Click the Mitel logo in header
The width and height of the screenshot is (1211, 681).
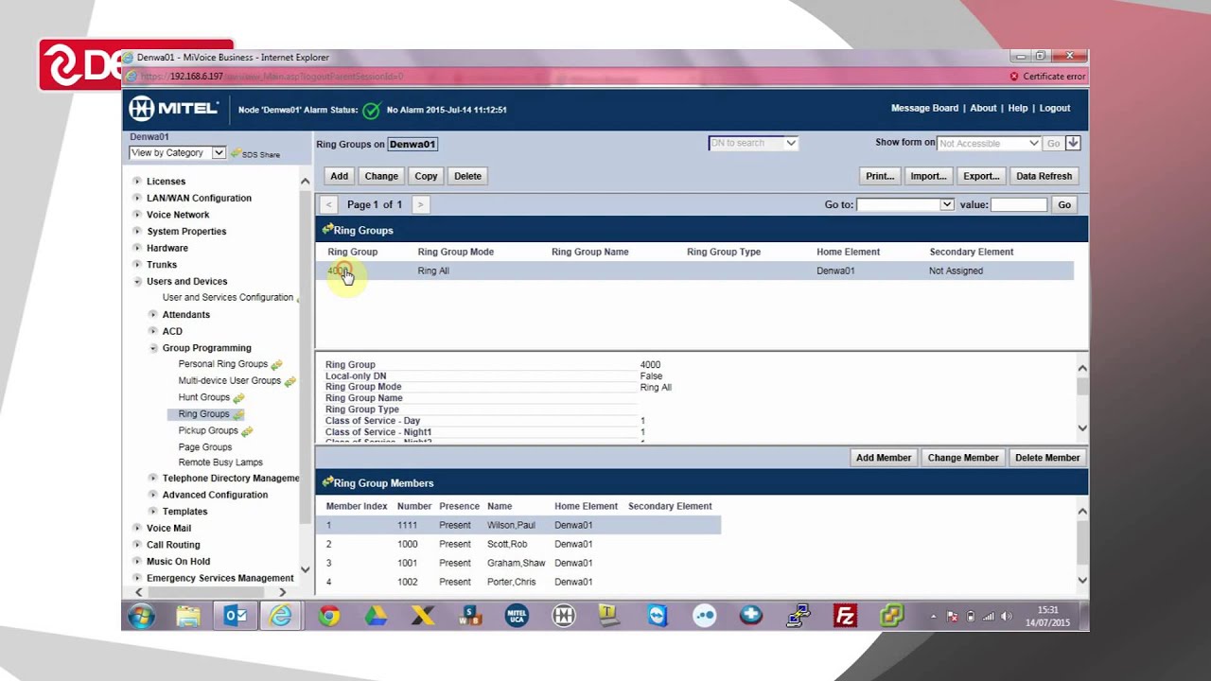[174, 109]
